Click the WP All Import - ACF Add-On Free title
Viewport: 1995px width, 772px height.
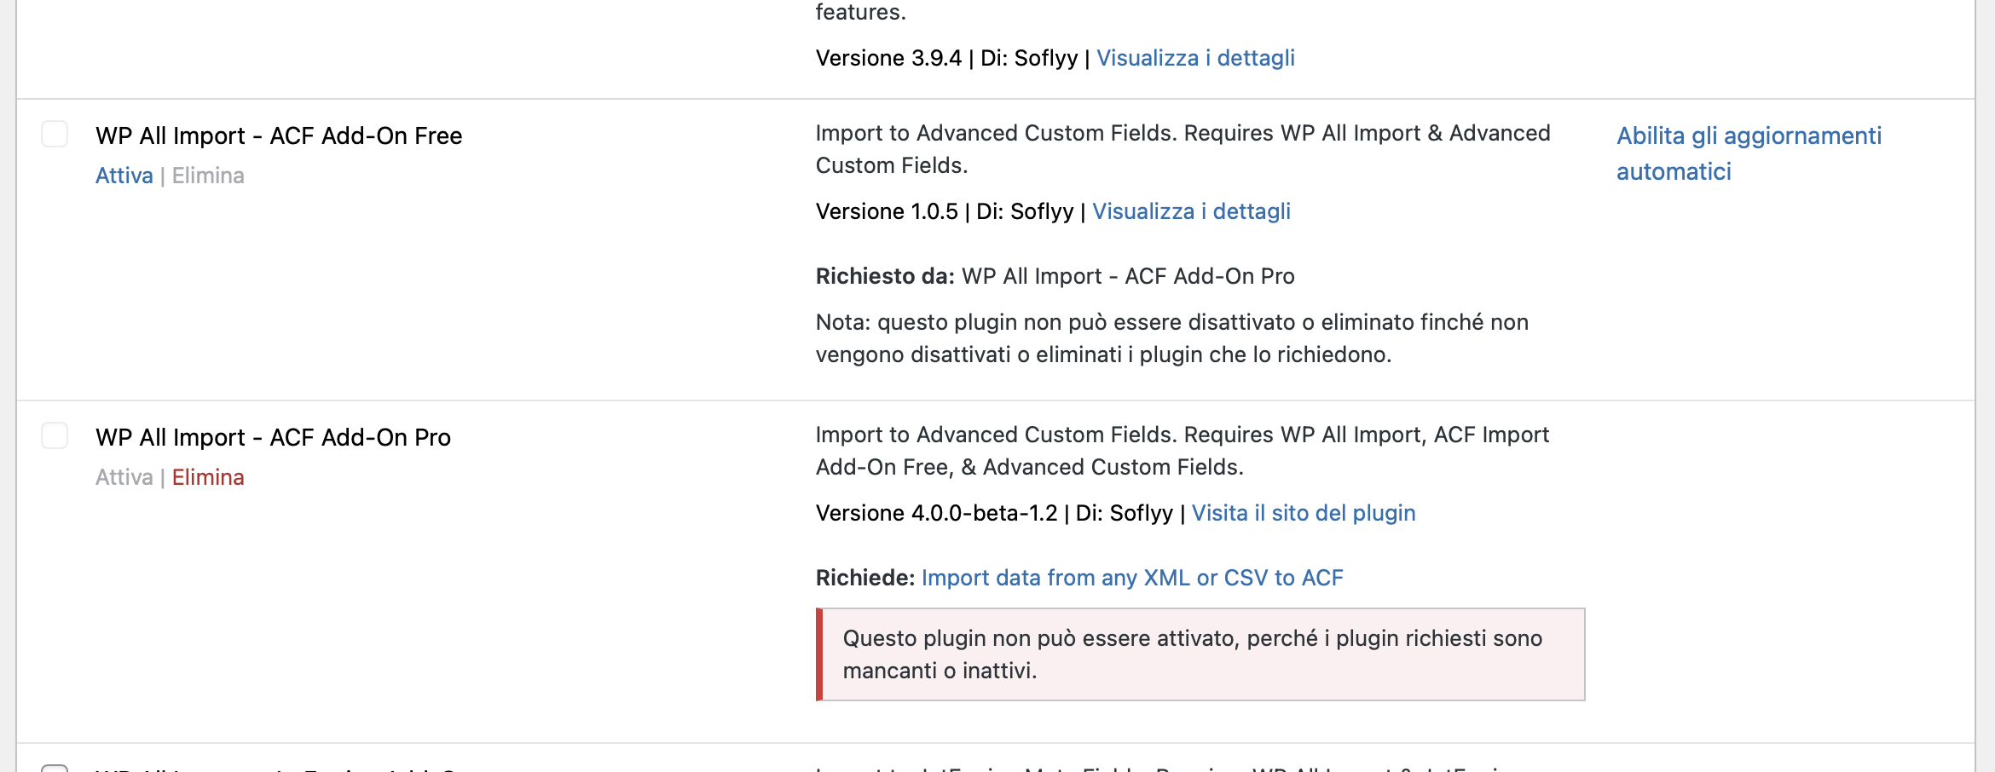[279, 135]
